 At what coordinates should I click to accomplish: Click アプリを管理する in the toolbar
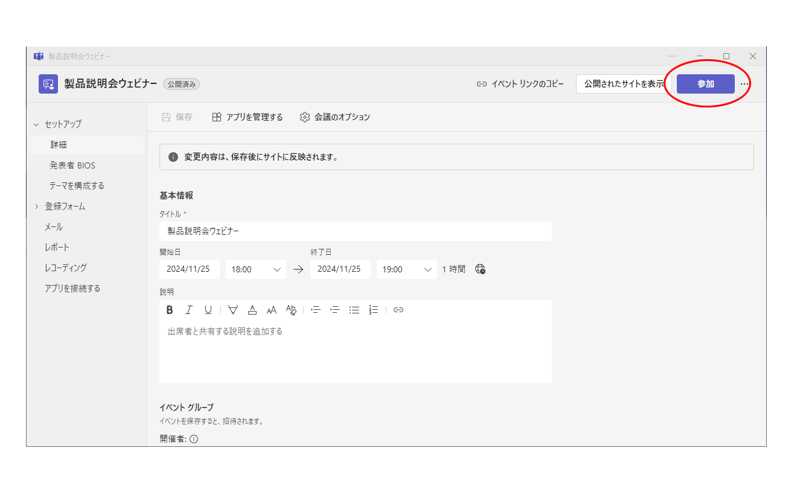click(248, 117)
